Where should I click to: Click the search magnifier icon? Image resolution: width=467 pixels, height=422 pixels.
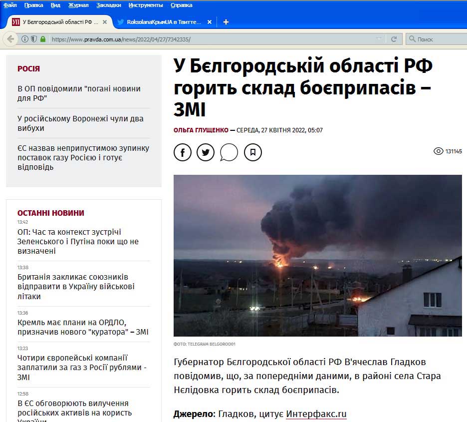coord(412,39)
